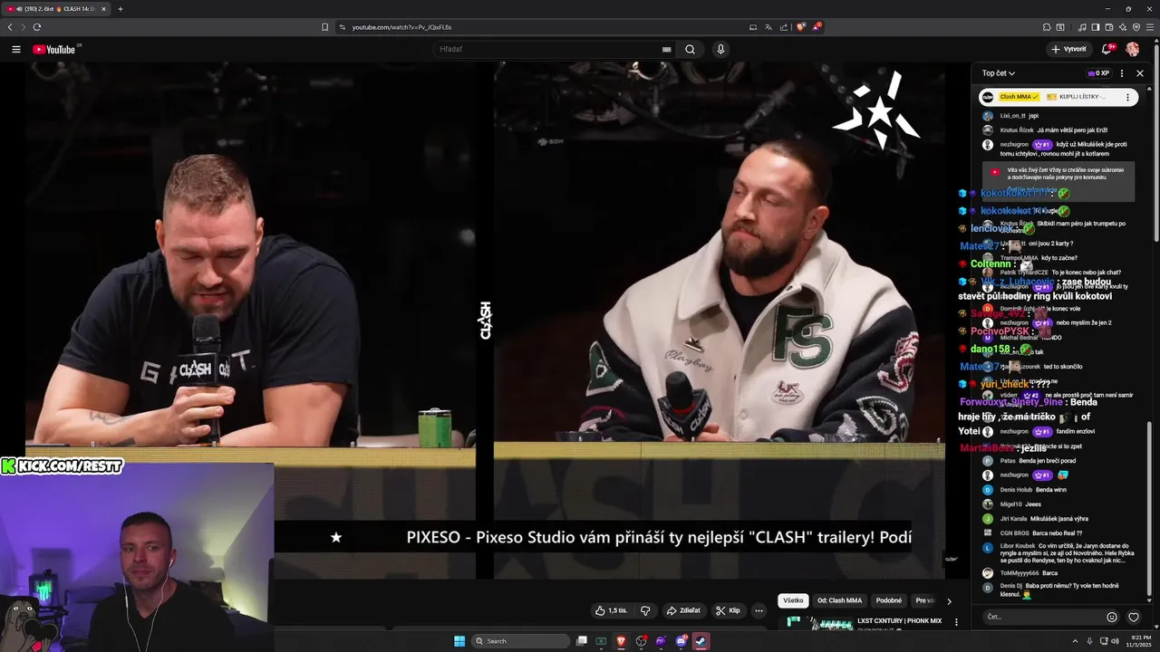Click the taskbar Search box
The height and width of the screenshot is (652, 1160).
coord(521,641)
